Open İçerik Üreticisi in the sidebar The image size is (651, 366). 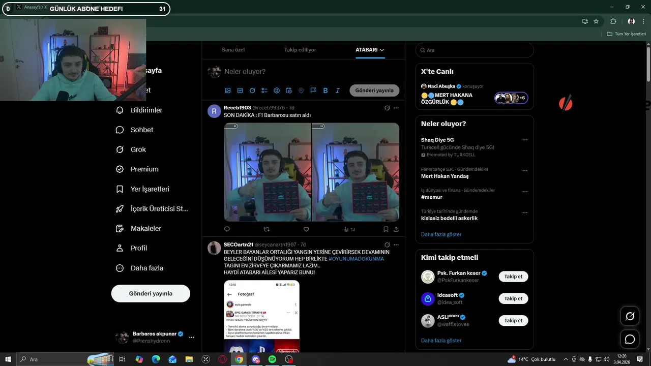point(152,208)
